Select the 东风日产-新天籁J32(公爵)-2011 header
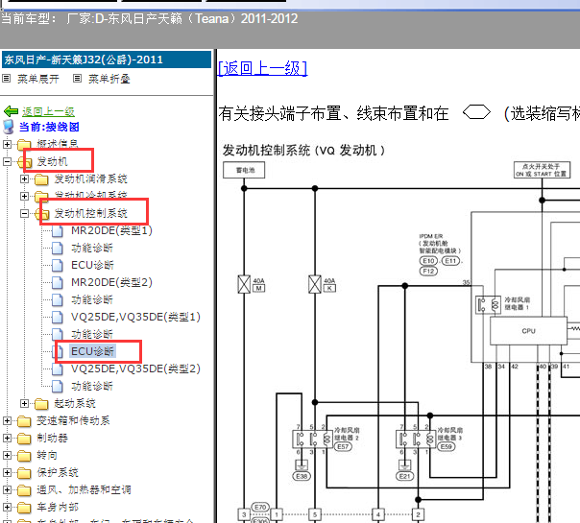The height and width of the screenshot is (523, 580). 107,59
